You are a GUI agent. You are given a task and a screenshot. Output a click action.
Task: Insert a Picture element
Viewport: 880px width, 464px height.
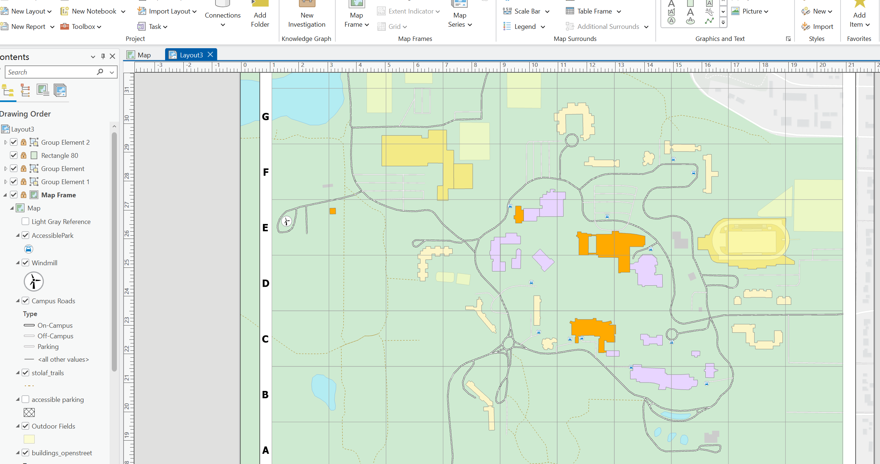(x=750, y=11)
